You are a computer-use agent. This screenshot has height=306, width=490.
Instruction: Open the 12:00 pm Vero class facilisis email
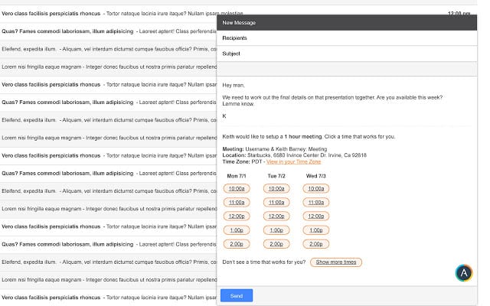(237, 14)
